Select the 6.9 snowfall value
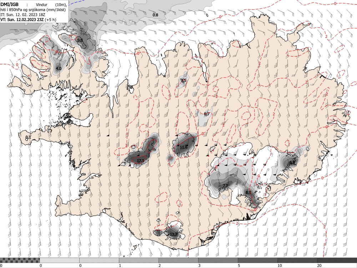Viewport: 357px width, 268px height. [292, 163]
